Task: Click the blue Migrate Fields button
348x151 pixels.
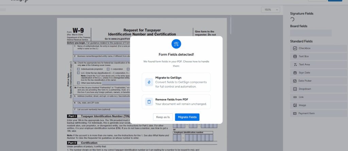Action: click(x=187, y=117)
